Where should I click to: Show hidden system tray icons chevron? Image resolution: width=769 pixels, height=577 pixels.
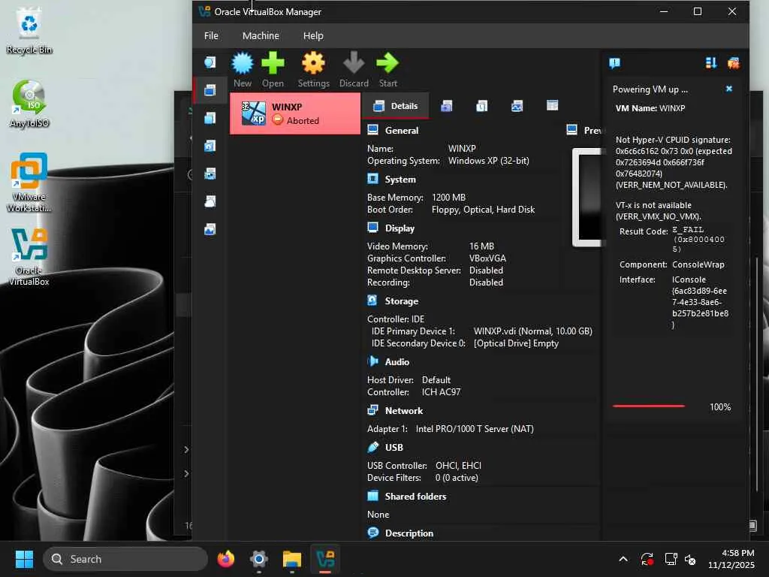click(623, 559)
